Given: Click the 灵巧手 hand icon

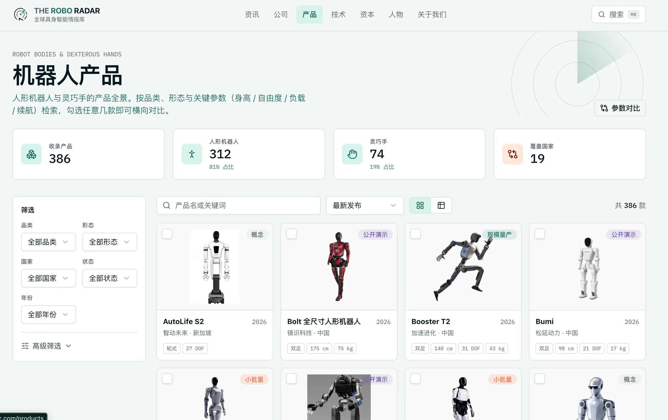Looking at the screenshot, I should tap(352, 154).
